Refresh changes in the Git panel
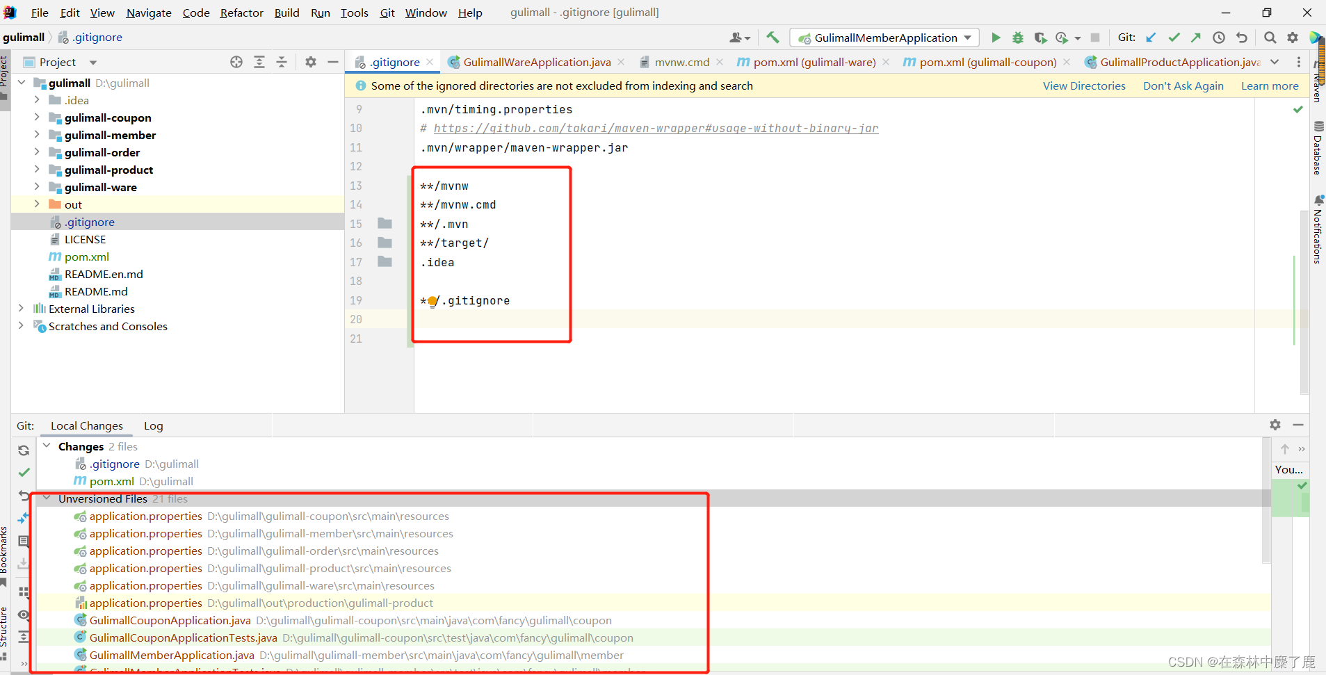1326x675 pixels. coord(24,450)
